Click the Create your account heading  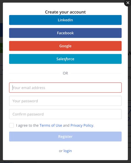(x=65, y=12)
